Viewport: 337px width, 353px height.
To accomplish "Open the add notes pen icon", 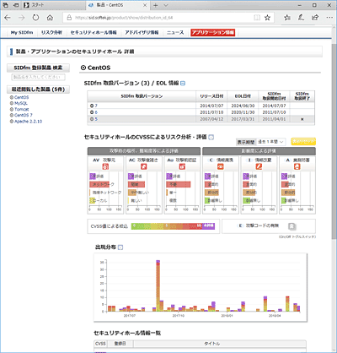I will [x=301, y=18].
